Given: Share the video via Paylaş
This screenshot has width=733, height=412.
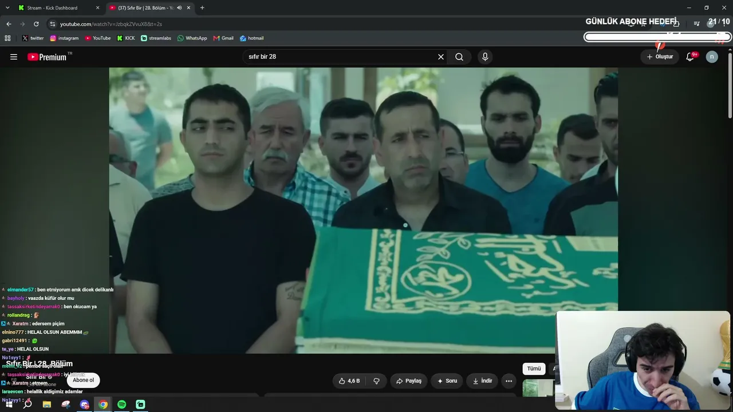Looking at the screenshot, I should point(409,381).
